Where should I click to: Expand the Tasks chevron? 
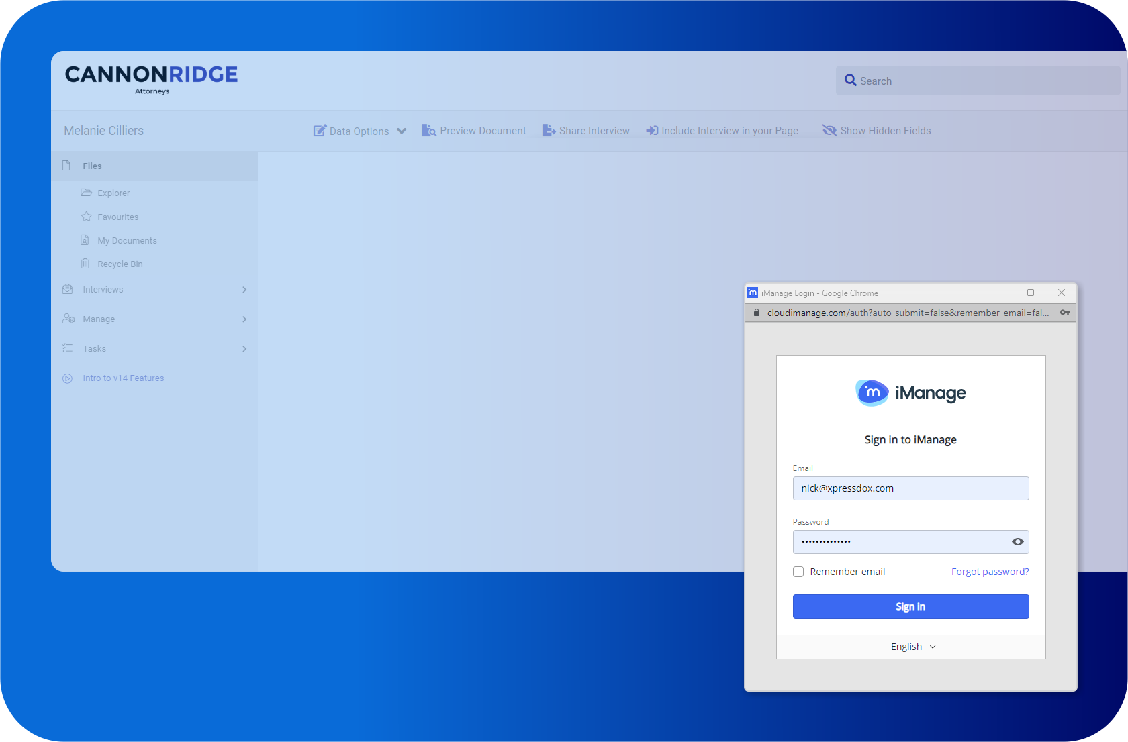point(244,349)
